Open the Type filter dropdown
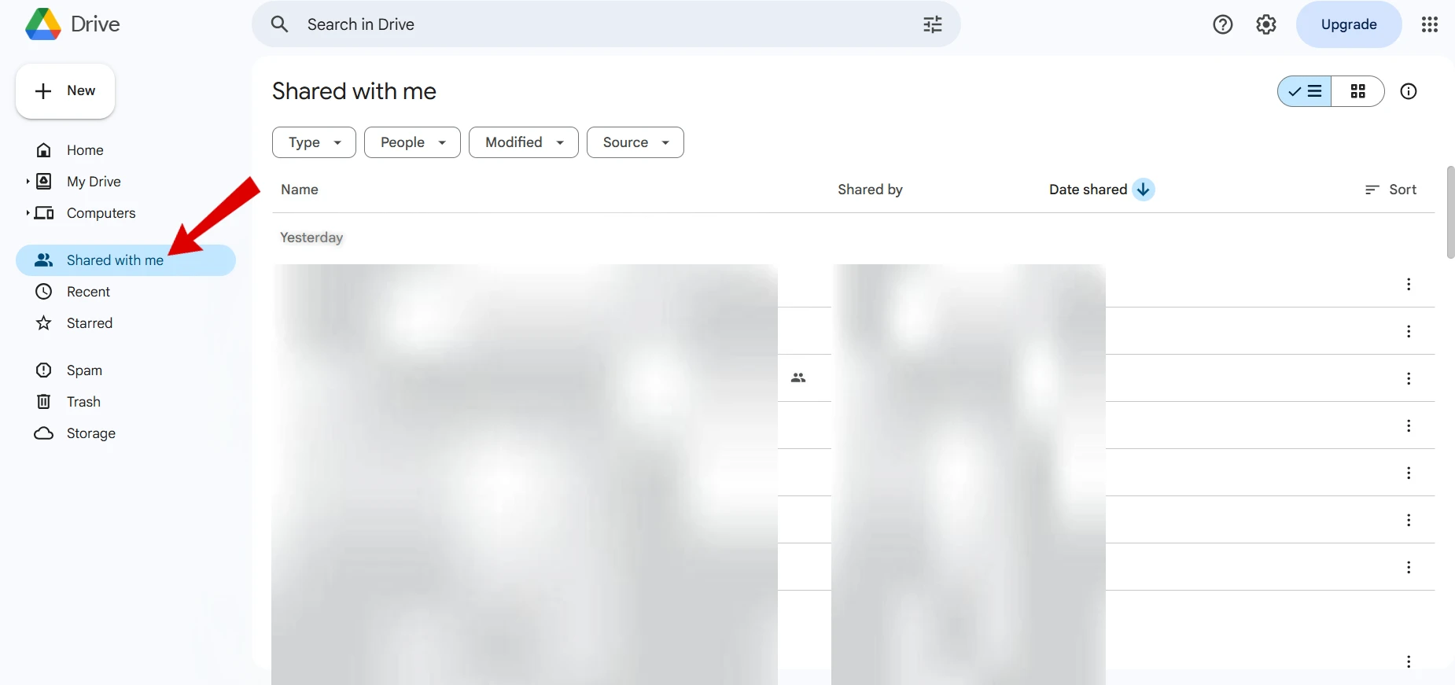The image size is (1455, 685). pyautogui.click(x=314, y=142)
